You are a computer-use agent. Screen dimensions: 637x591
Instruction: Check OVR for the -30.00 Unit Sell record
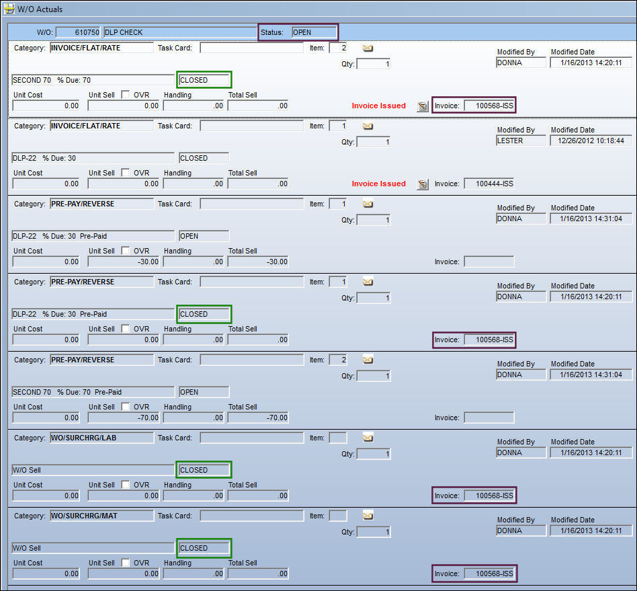coord(126,251)
